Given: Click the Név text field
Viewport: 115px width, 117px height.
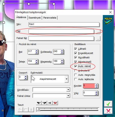Looking at the screenshot, I should (x=64, y=24).
